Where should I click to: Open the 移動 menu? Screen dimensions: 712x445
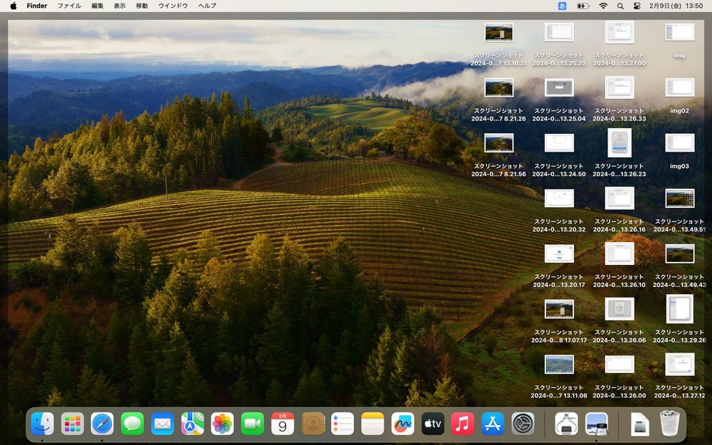(142, 6)
